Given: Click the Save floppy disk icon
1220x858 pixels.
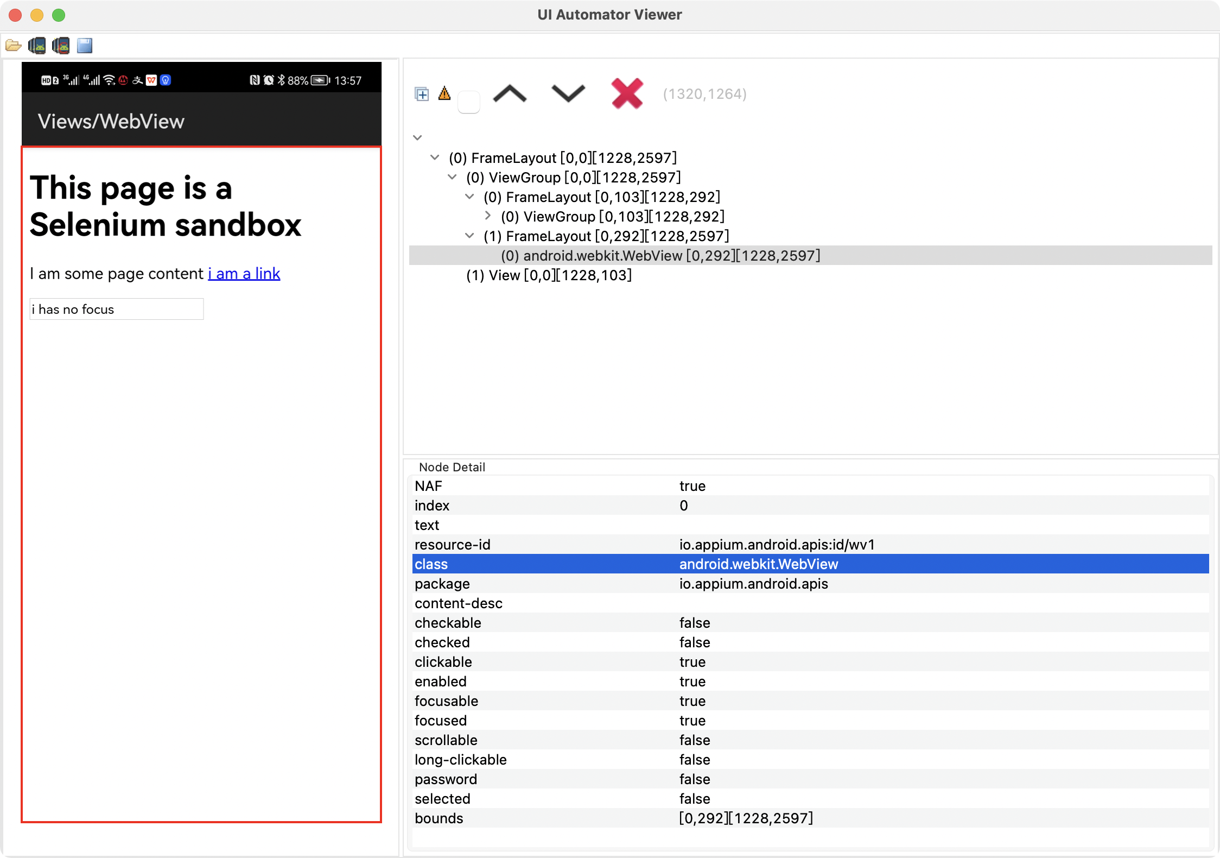Looking at the screenshot, I should [85, 46].
